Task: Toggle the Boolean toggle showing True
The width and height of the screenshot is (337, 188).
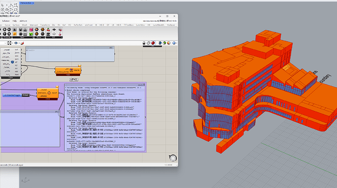Action: 26,95
